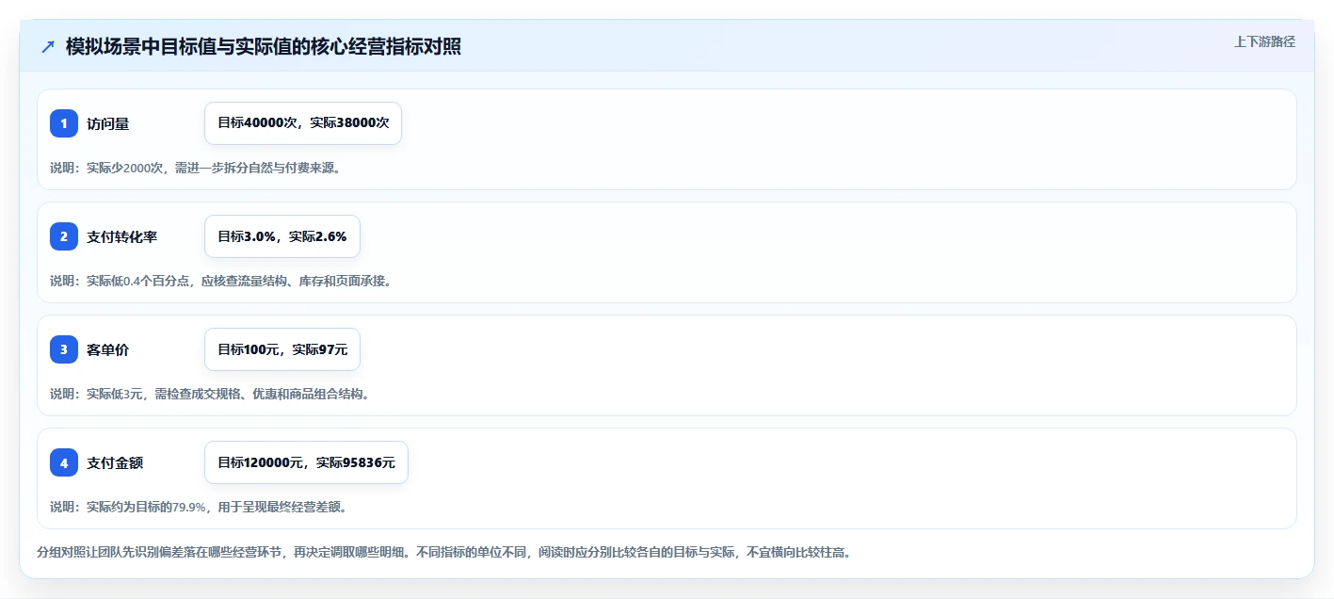
Task: Click the title 模拟场景中目标值与实际值的核心经营指标对照
Action: pyautogui.click(x=264, y=46)
